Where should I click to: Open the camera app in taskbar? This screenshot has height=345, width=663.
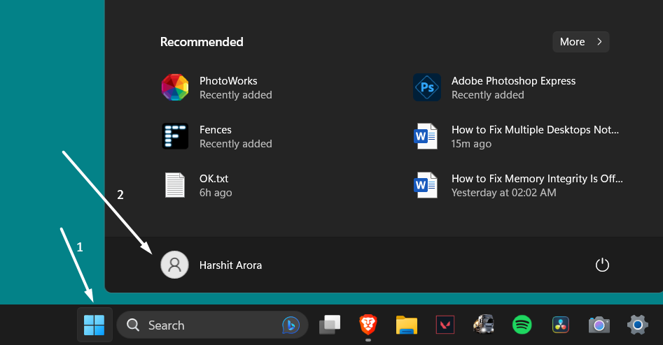coord(599,325)
